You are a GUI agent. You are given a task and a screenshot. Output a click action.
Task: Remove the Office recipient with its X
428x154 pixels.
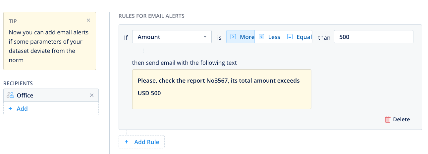coord(92,95)
